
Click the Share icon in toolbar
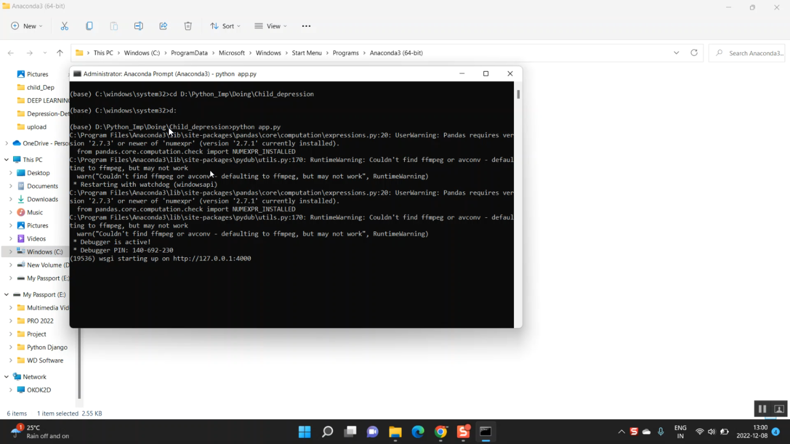[x=163, y=26]
